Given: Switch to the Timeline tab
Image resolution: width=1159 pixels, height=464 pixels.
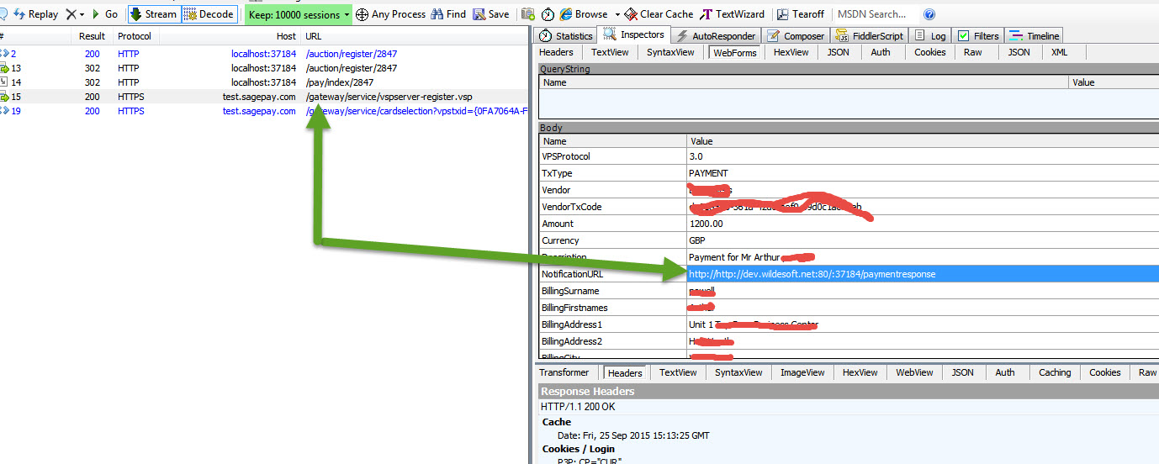Looking at the screenshot, I should (x=1035, y=35).
